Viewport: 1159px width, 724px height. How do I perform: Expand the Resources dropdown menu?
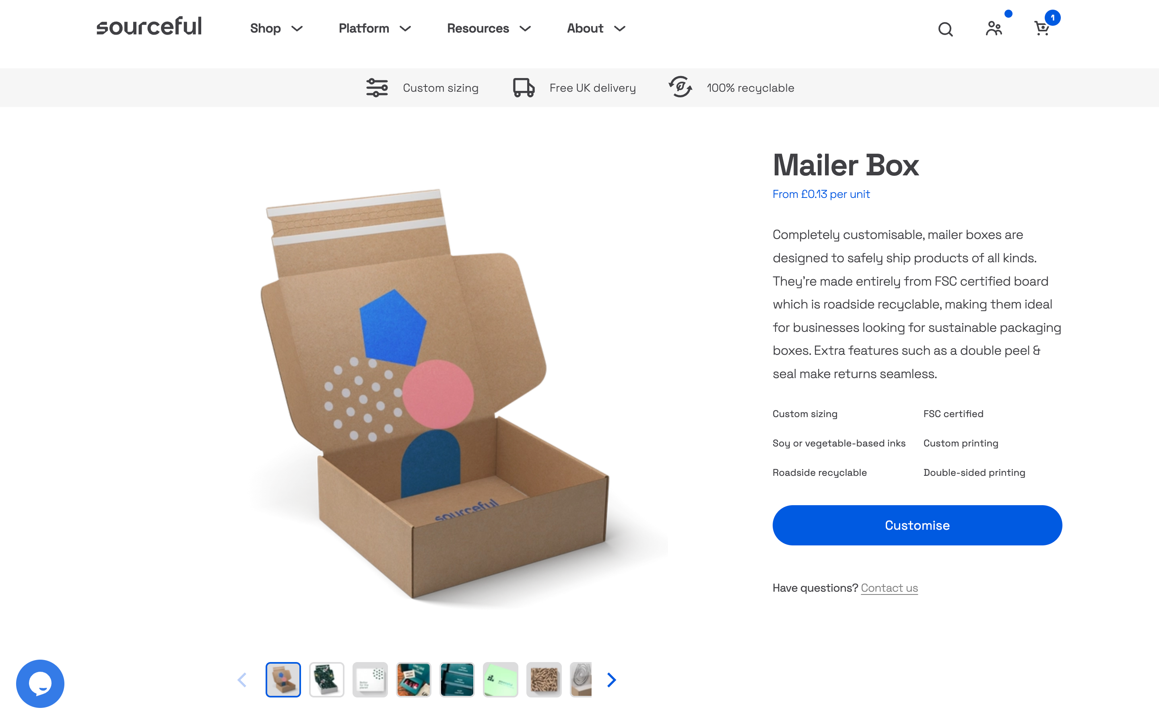point(489,28)
